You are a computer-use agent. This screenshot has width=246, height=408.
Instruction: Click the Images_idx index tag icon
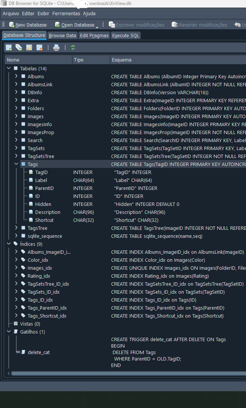23,268
